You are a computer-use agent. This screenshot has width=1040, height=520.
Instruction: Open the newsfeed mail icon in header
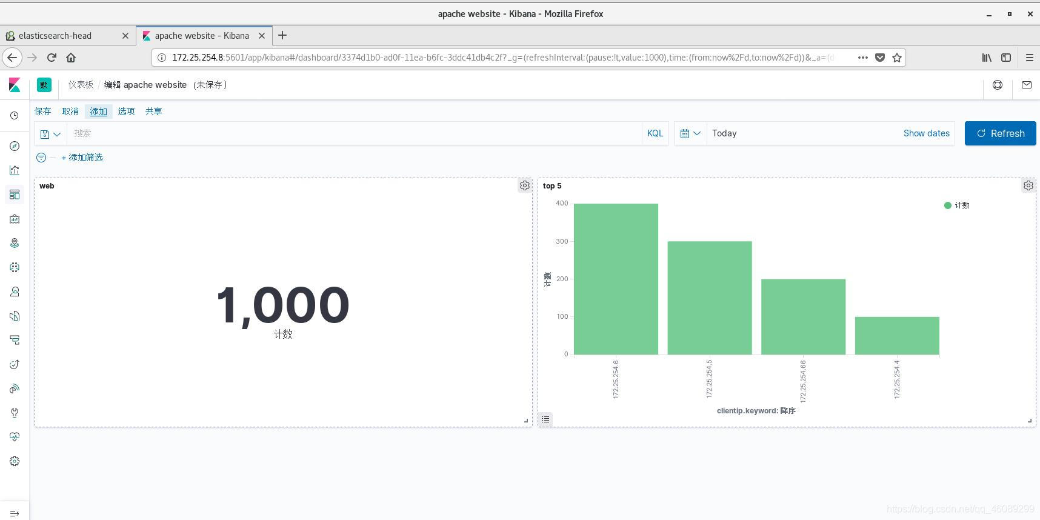point(1027,85)
